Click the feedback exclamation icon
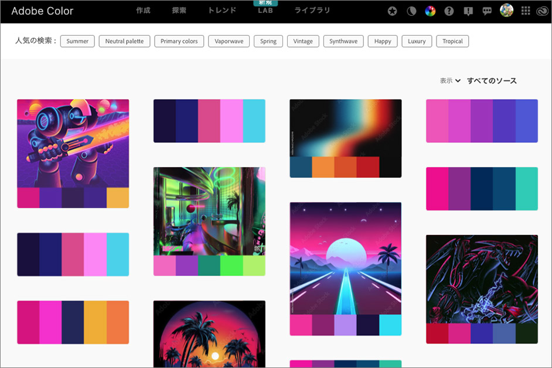This screenshot has width=552, height=368. 468,11
